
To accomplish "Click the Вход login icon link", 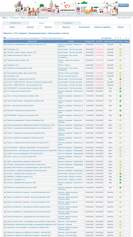I will (5, 18).
